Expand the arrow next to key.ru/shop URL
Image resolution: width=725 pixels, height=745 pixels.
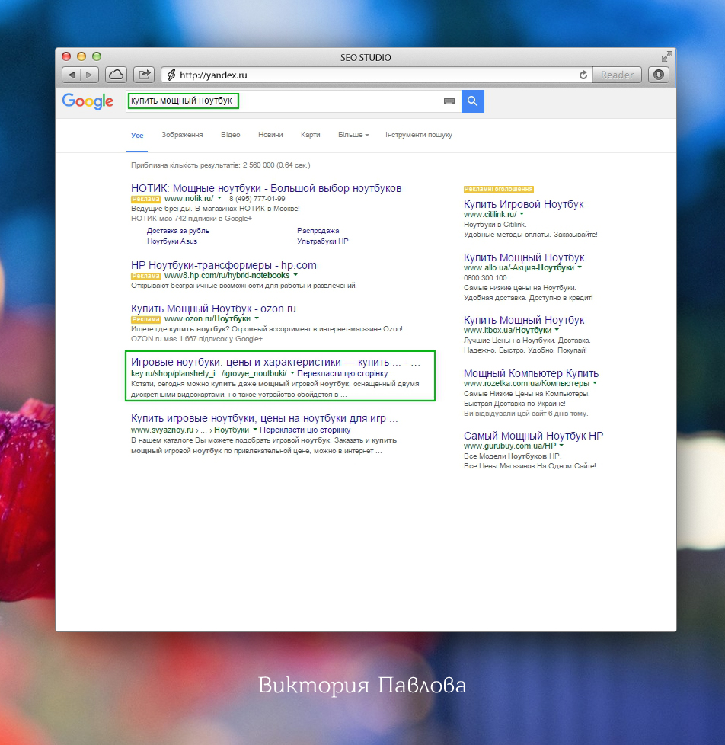click(292, 373)
